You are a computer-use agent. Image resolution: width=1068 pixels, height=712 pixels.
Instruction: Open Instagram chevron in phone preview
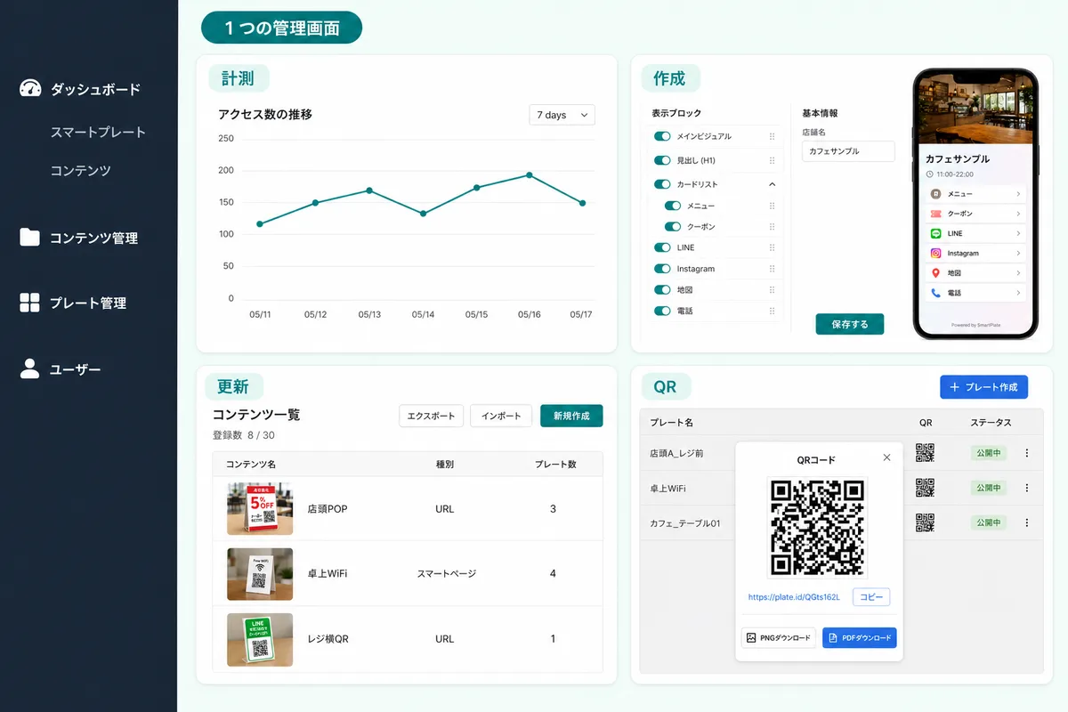(x=1017, y=253)
